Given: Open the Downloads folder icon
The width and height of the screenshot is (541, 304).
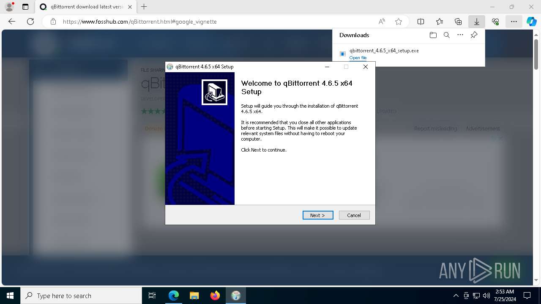Looking at the screenshot, I should pos(433,35).
